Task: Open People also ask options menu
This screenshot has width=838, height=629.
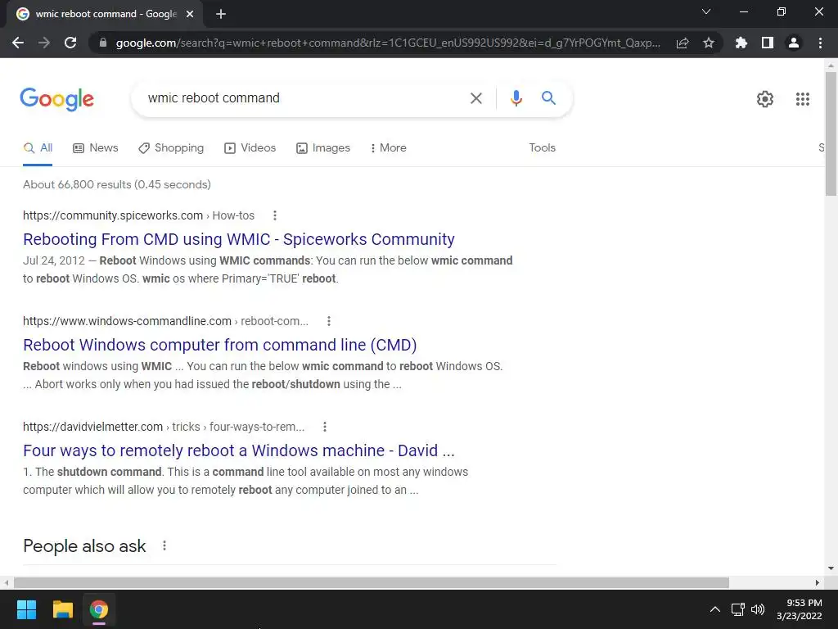Action: pyautogui.click(x=164, y=545)
